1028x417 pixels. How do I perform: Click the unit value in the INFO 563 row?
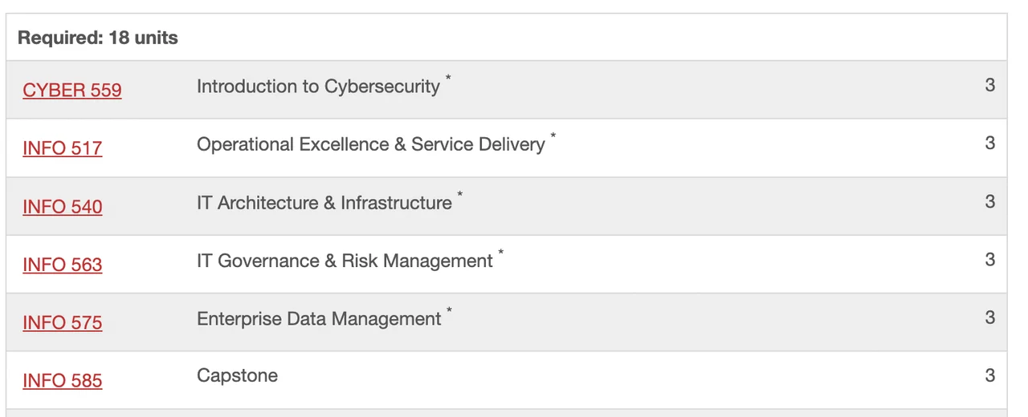click(989, 259)
